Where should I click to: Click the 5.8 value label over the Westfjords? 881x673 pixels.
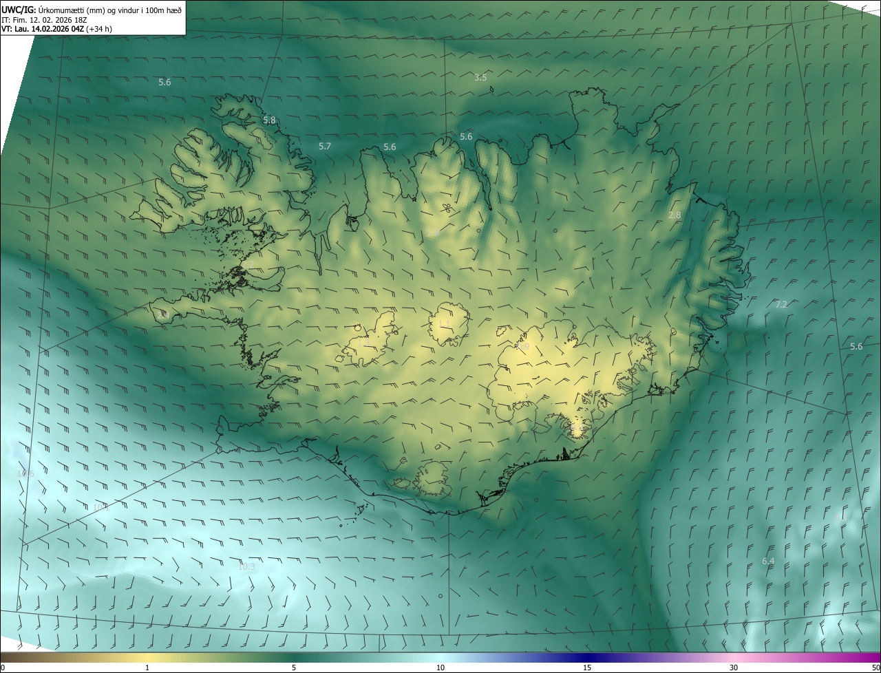click(269, 120)
